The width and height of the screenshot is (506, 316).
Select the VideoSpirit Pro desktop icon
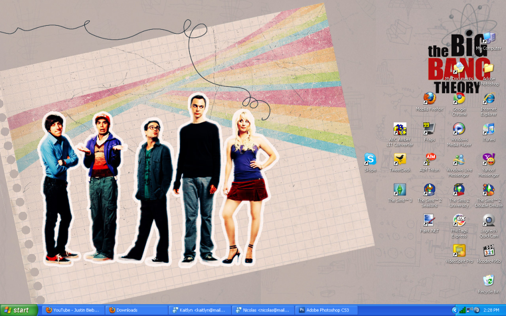click(459, 254)
